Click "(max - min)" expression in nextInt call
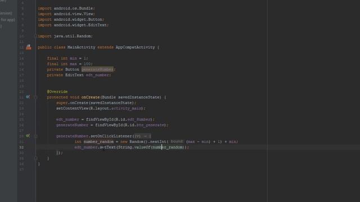 pos(199,142)
